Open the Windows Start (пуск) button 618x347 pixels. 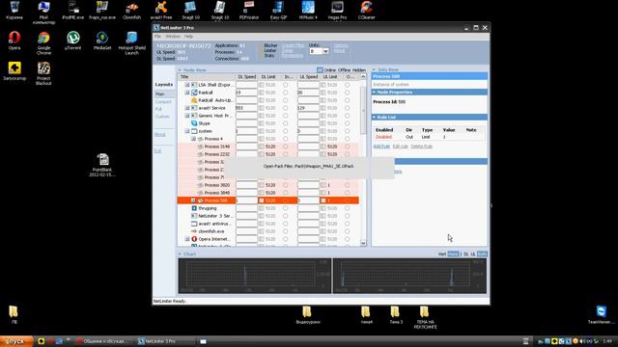pos(16,341)
